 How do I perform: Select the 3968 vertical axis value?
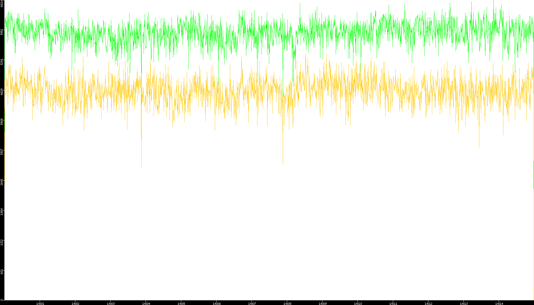click(x=2, y=122)
